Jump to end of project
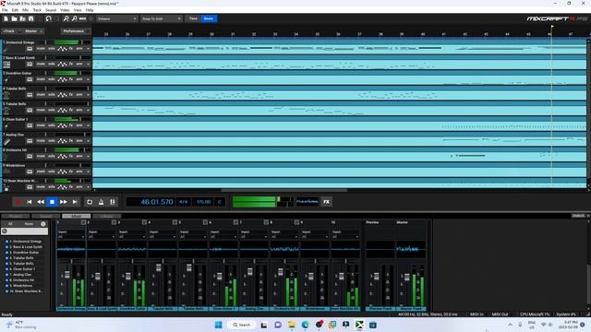The width and height of the screenshot is (591, 332). click(75, 202)
